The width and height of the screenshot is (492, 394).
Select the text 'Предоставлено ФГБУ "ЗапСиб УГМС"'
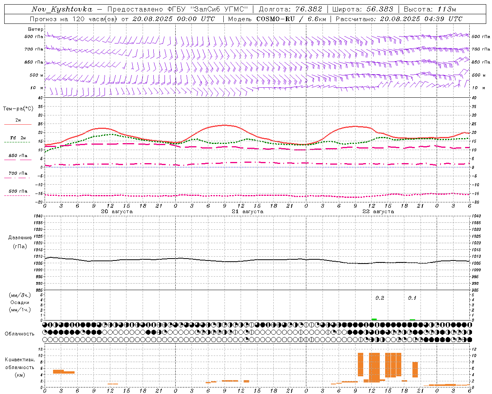click(x=178, y=9)
